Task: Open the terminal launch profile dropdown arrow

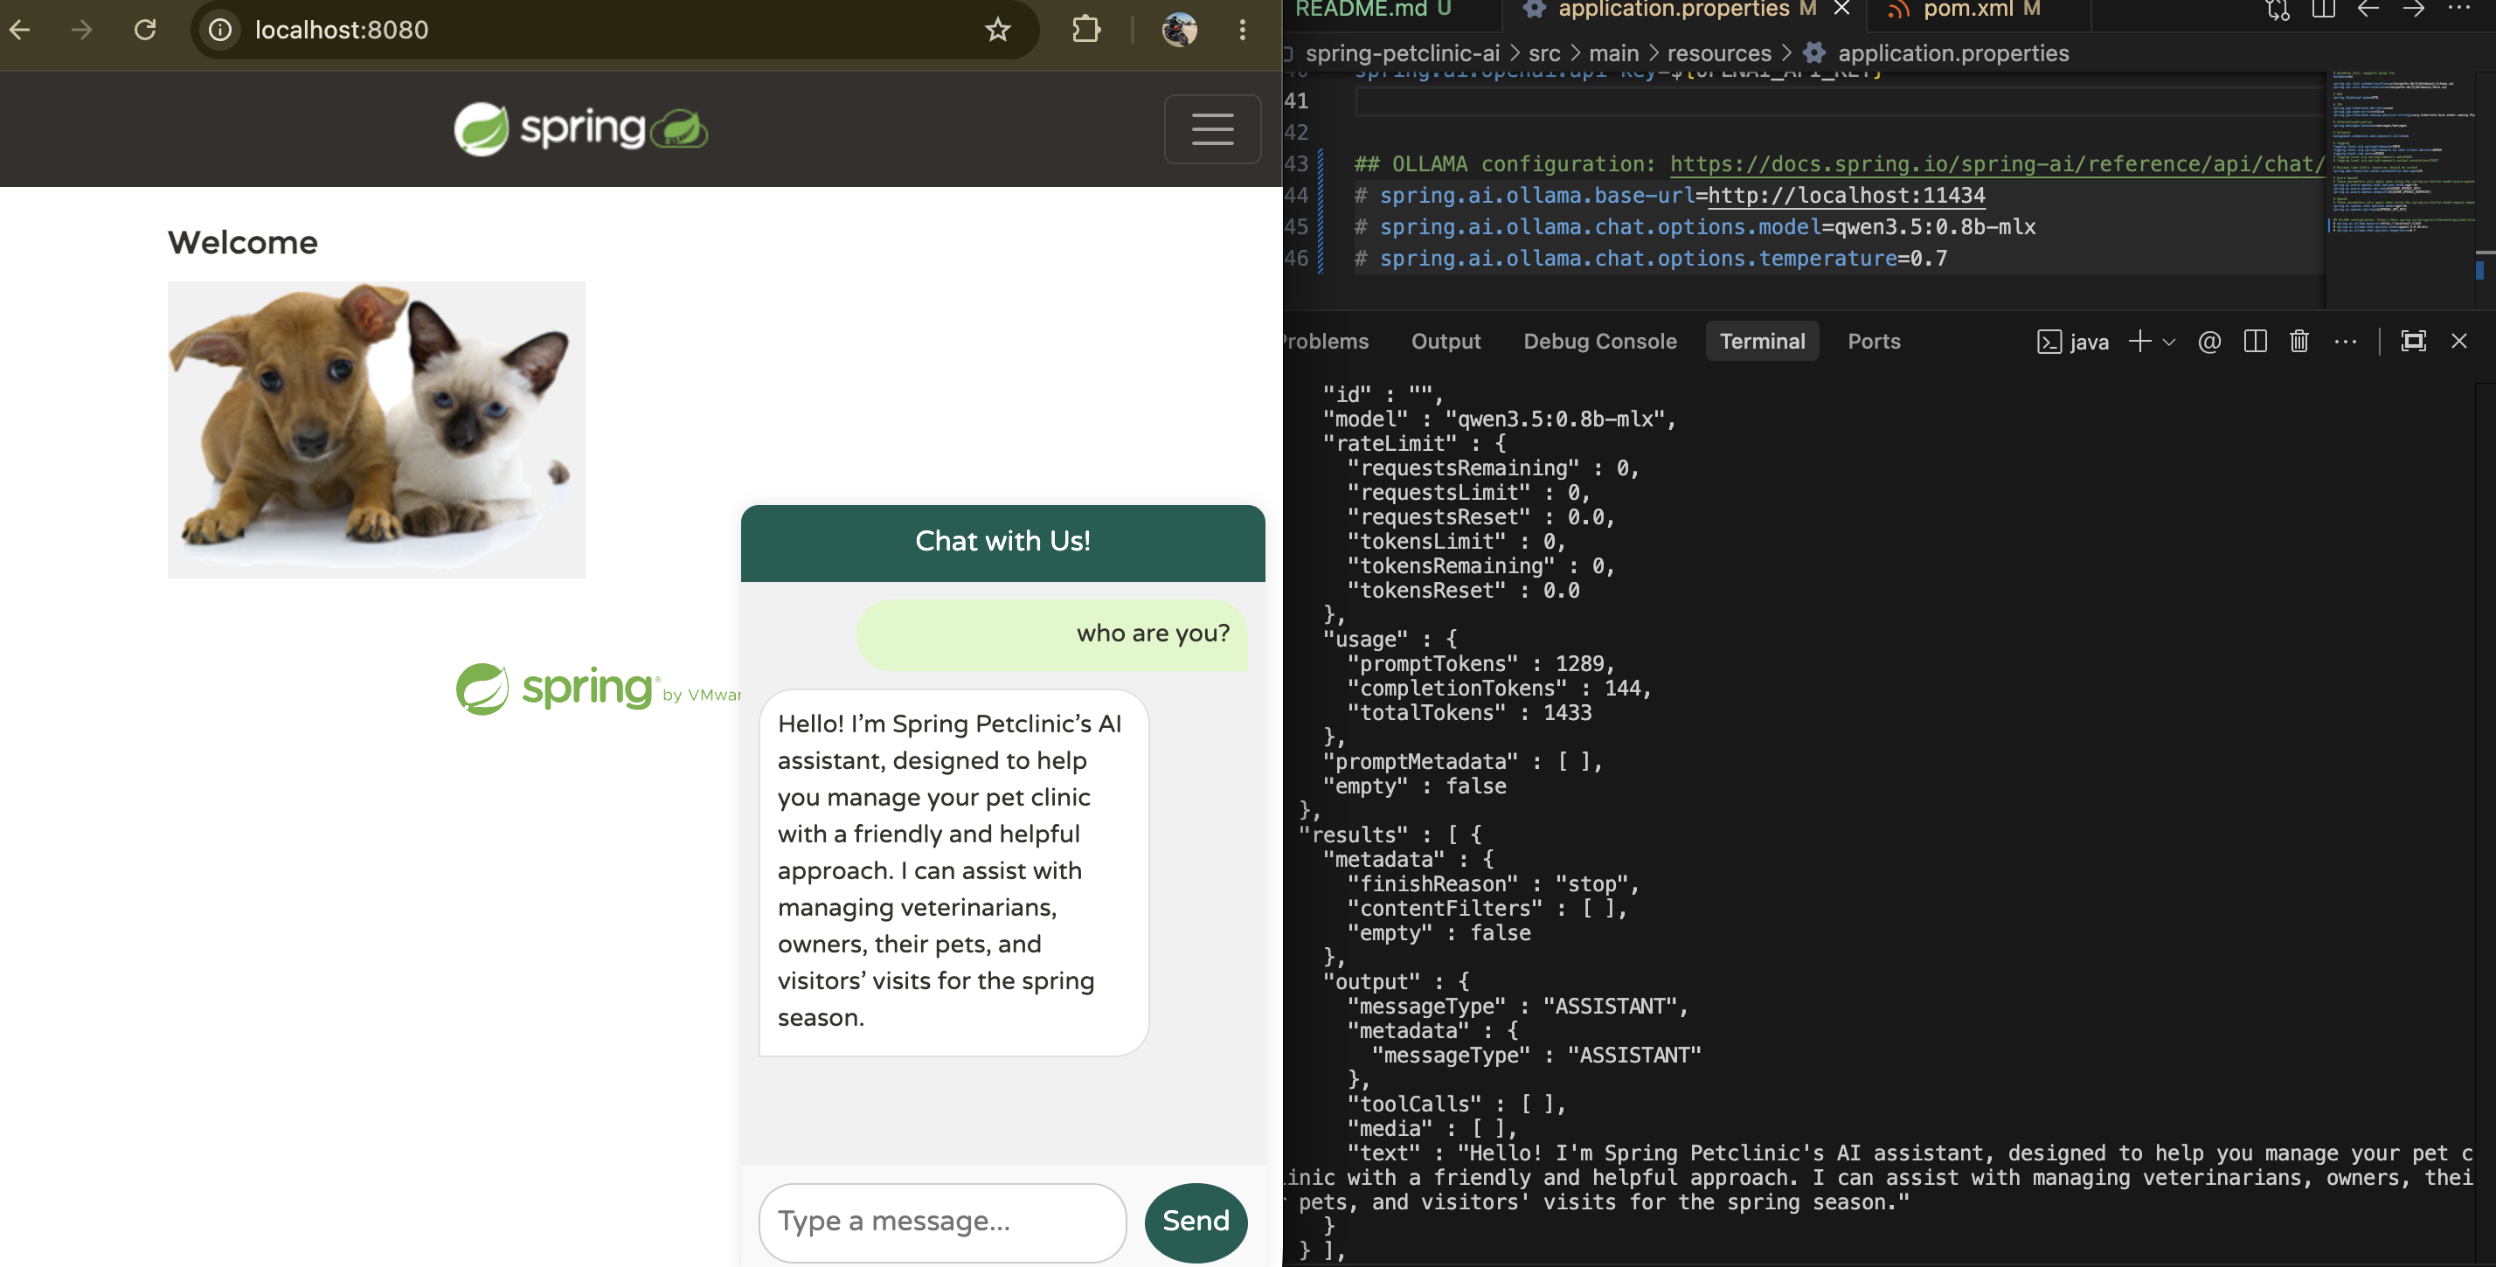Action: tap(2169, 342)
